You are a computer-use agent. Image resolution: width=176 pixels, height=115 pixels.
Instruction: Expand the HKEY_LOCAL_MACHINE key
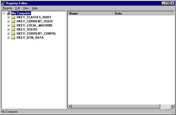pyautogui.click(x=8, y=25)
